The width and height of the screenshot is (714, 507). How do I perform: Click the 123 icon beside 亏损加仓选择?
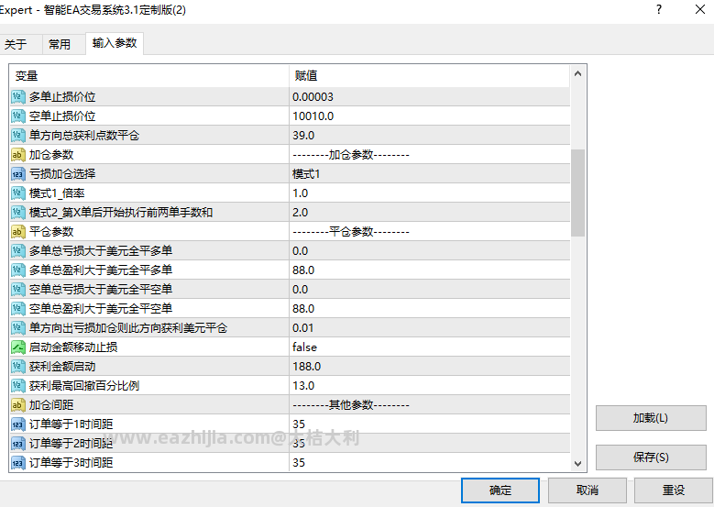[17, 173]
